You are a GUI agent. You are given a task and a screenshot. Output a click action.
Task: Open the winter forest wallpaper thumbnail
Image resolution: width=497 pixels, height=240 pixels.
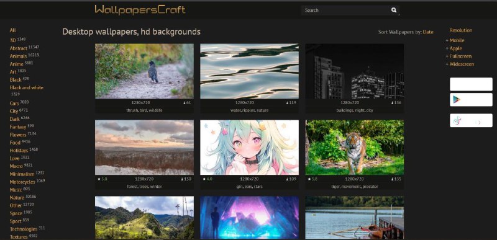tap(144, 148)
